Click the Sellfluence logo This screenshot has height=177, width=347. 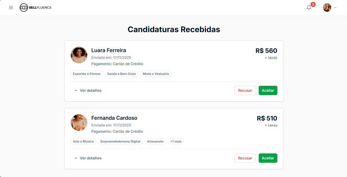tap(35, 8)
